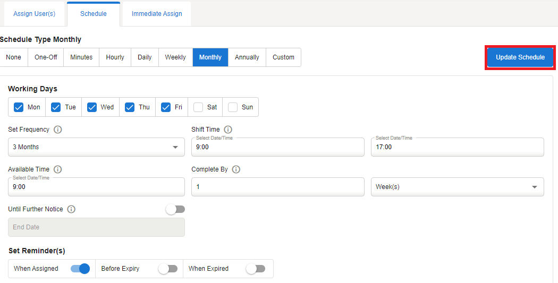Click the Update Schedule button
558x283 pixels.
[520, 57]
